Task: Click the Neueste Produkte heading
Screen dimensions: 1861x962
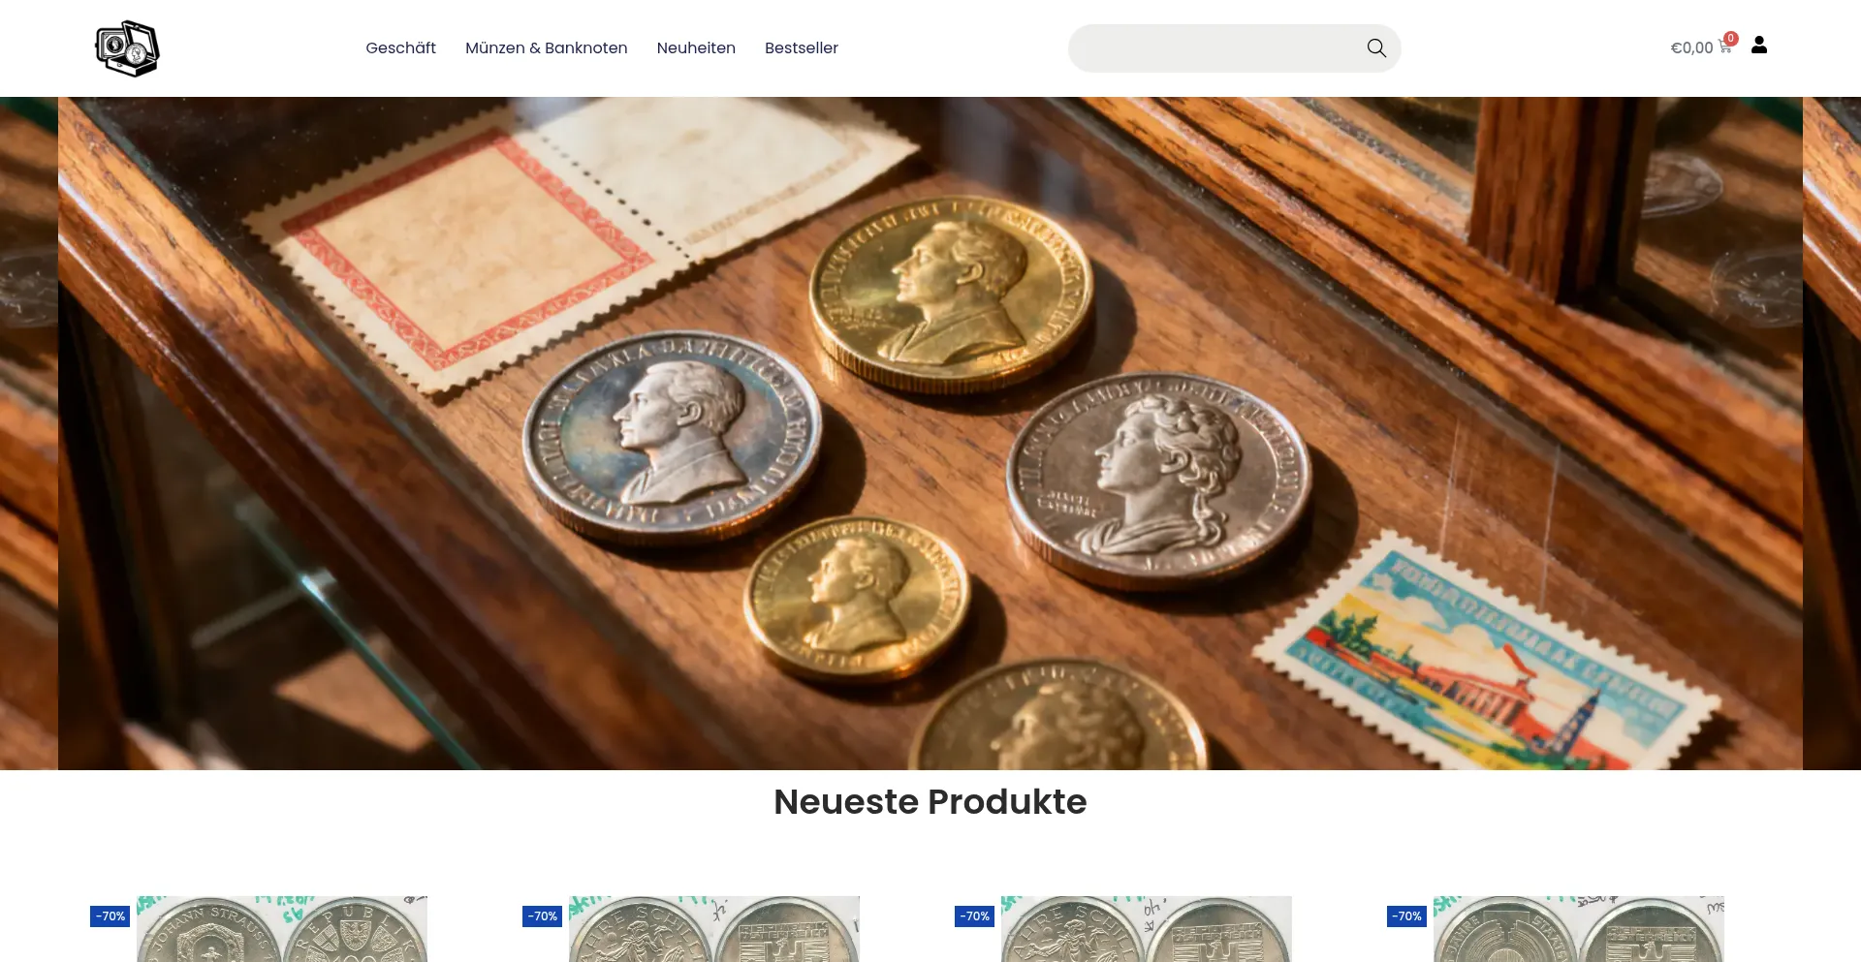Action: click(x=930, y=802)
